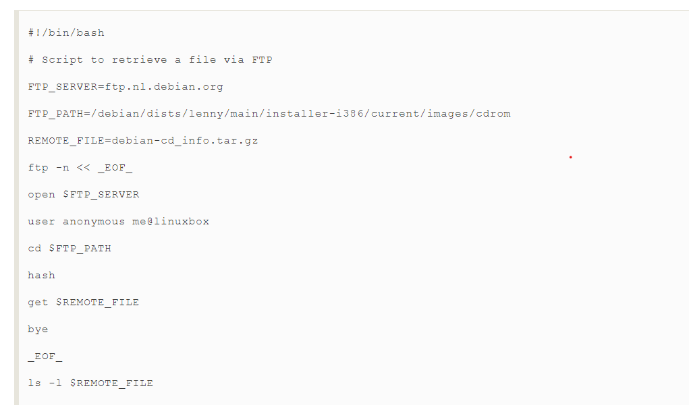689x405 pixels.
Task: Click the standalone closing "_EOF_" line
Action: click(45, 356)
